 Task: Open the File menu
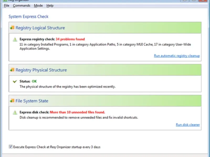(x=7, y=5)
